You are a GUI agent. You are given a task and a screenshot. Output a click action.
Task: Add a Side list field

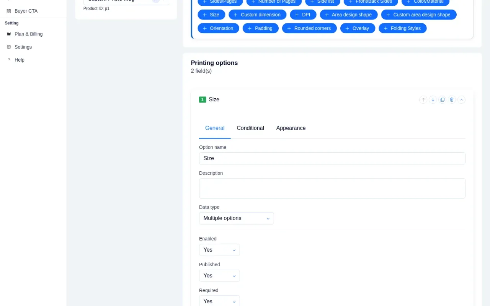coord(322,2)
